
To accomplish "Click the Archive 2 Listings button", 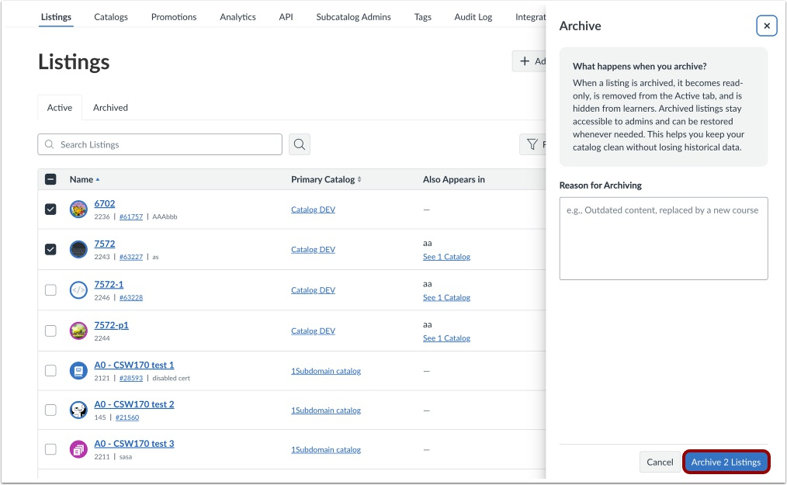I will [x=726, y=461].
